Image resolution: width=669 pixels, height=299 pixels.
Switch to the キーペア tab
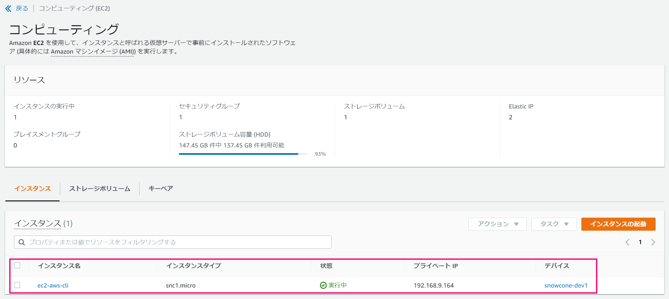click(x=160, y=189)
